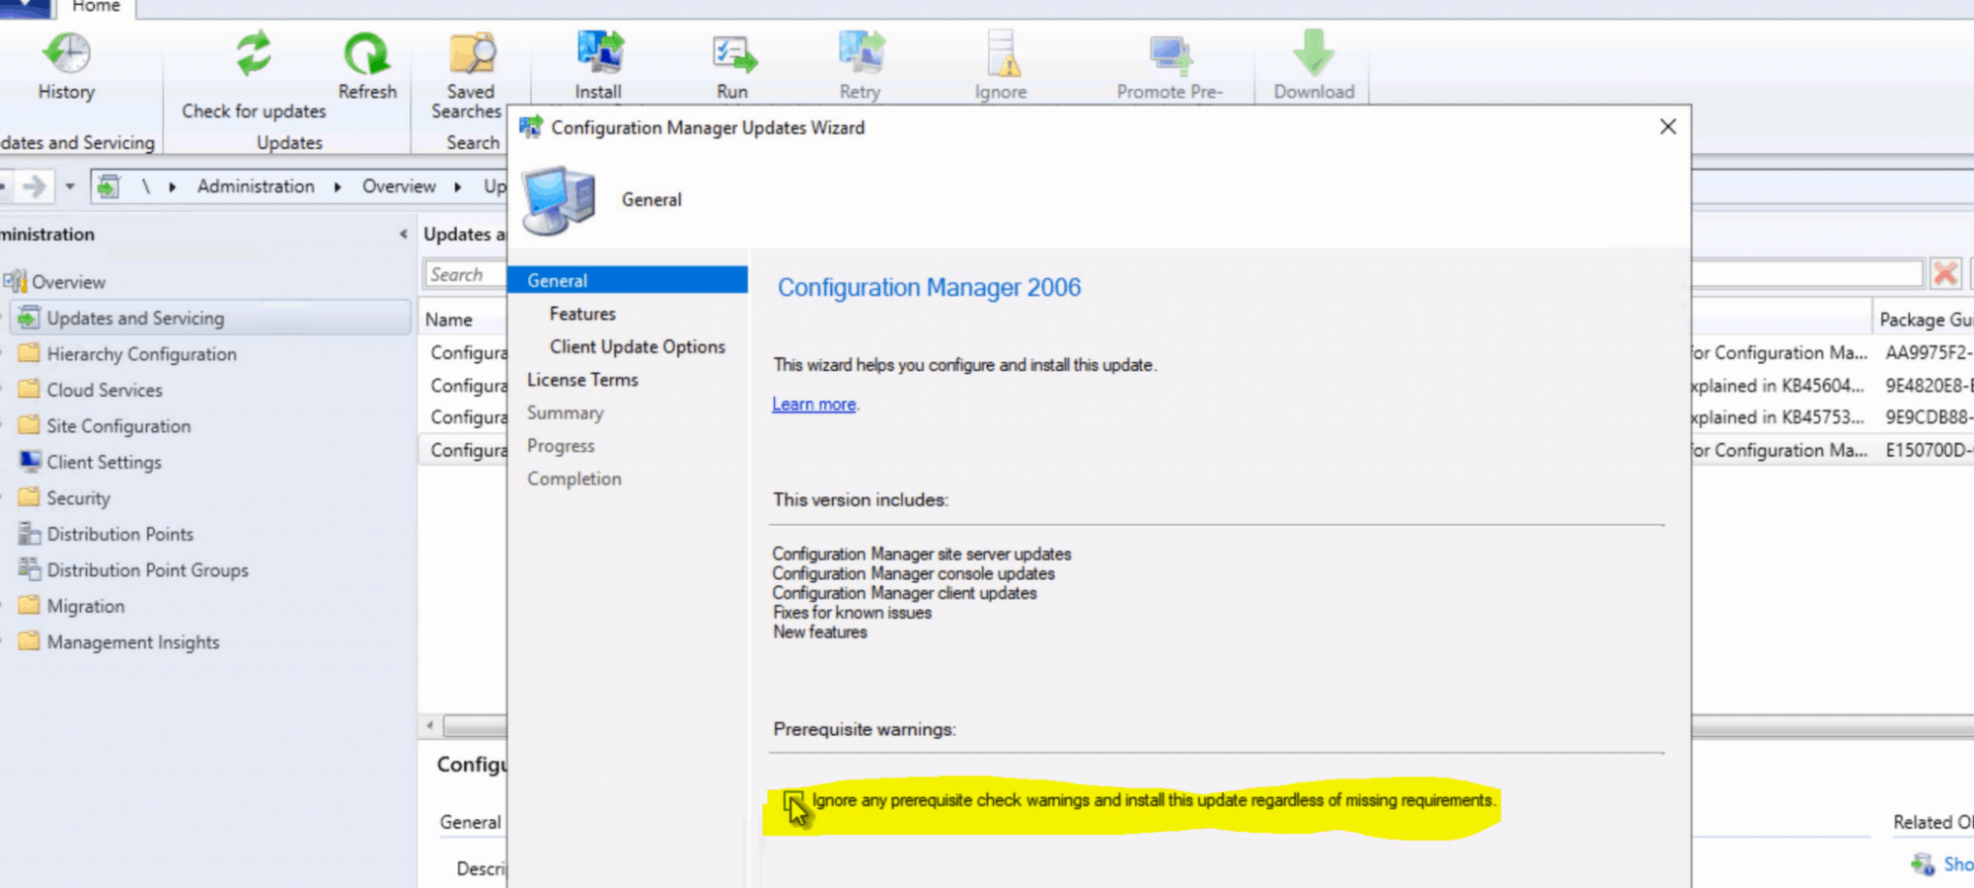Click the Check for updates icon
This screenshot has width=1974, height=888.
click(254, 52)
